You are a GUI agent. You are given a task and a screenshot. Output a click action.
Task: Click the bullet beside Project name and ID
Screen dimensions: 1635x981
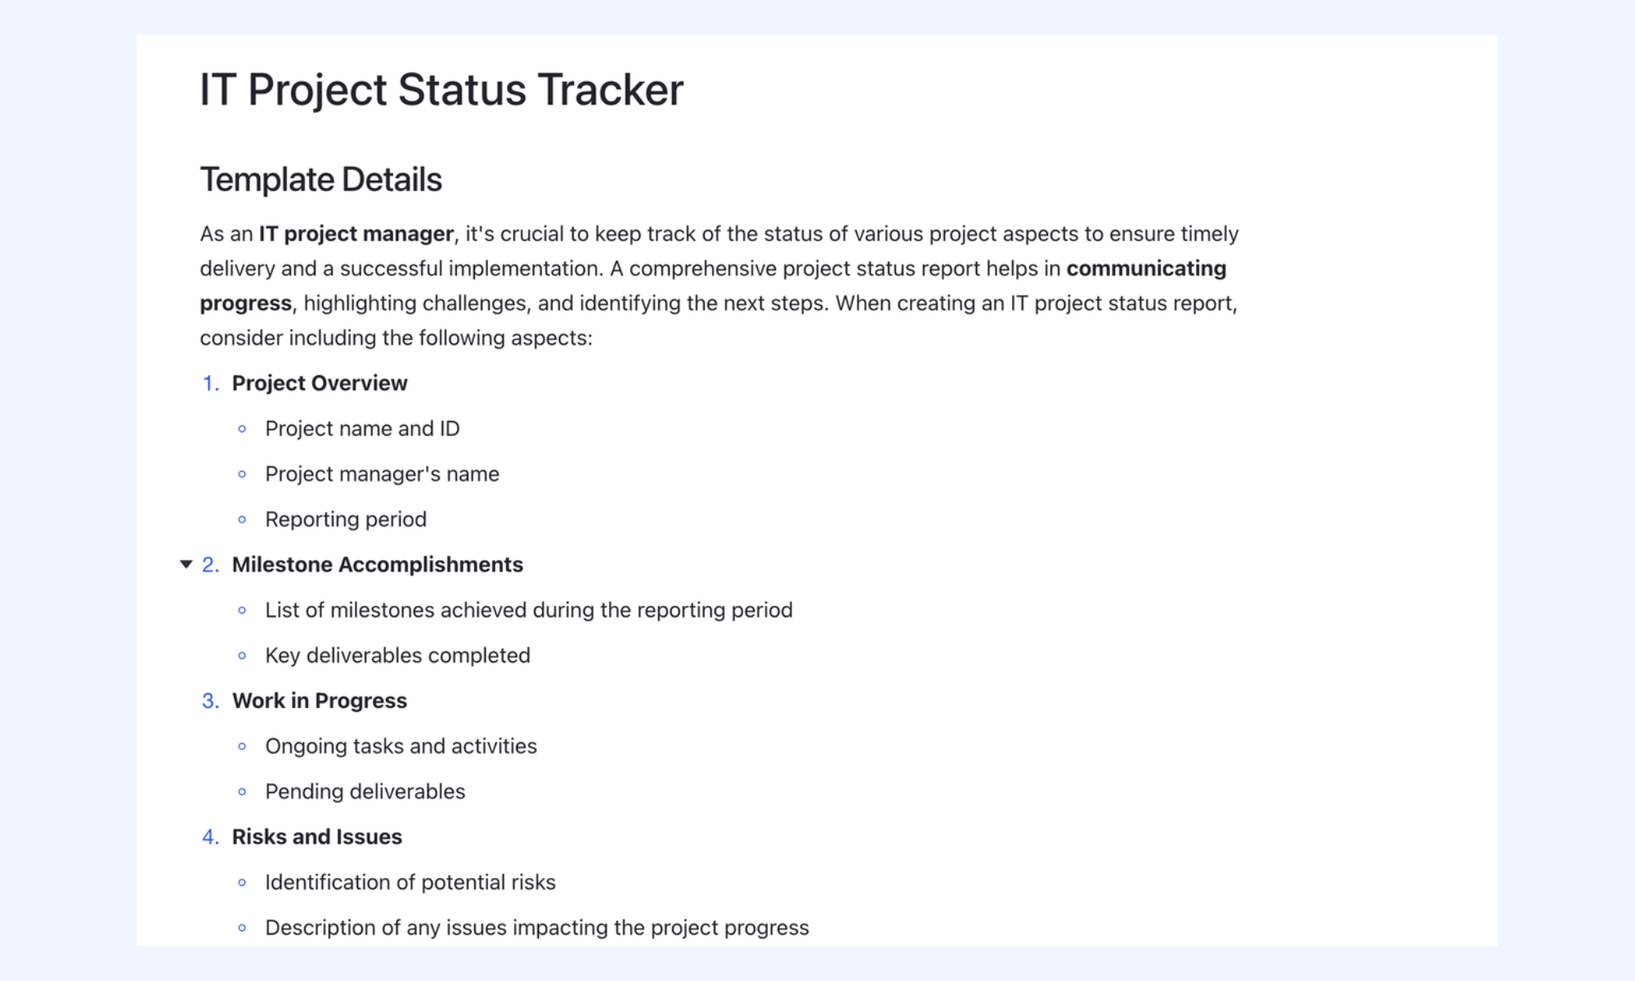tap(242, 428)
